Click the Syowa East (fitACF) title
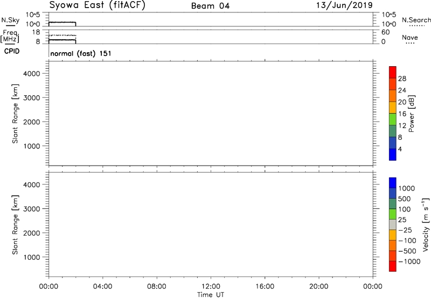The height and width of the screenshot is (298, 431). 97,5
